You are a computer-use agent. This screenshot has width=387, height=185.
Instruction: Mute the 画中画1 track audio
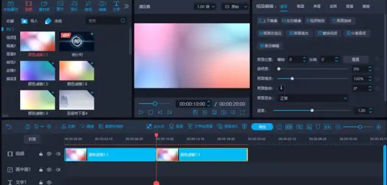[58, 170]
